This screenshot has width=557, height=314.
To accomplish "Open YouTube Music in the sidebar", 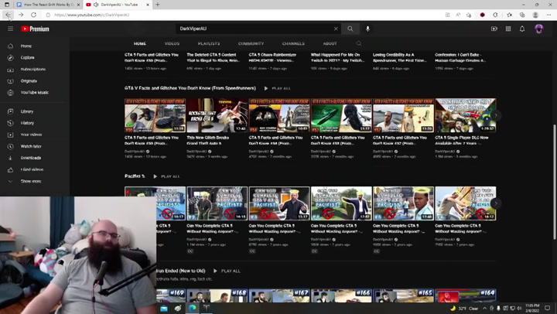I will (x=35, y=92).
